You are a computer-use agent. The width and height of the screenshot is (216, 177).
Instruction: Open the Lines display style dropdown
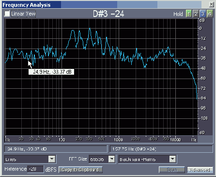[x=52, y=159]
